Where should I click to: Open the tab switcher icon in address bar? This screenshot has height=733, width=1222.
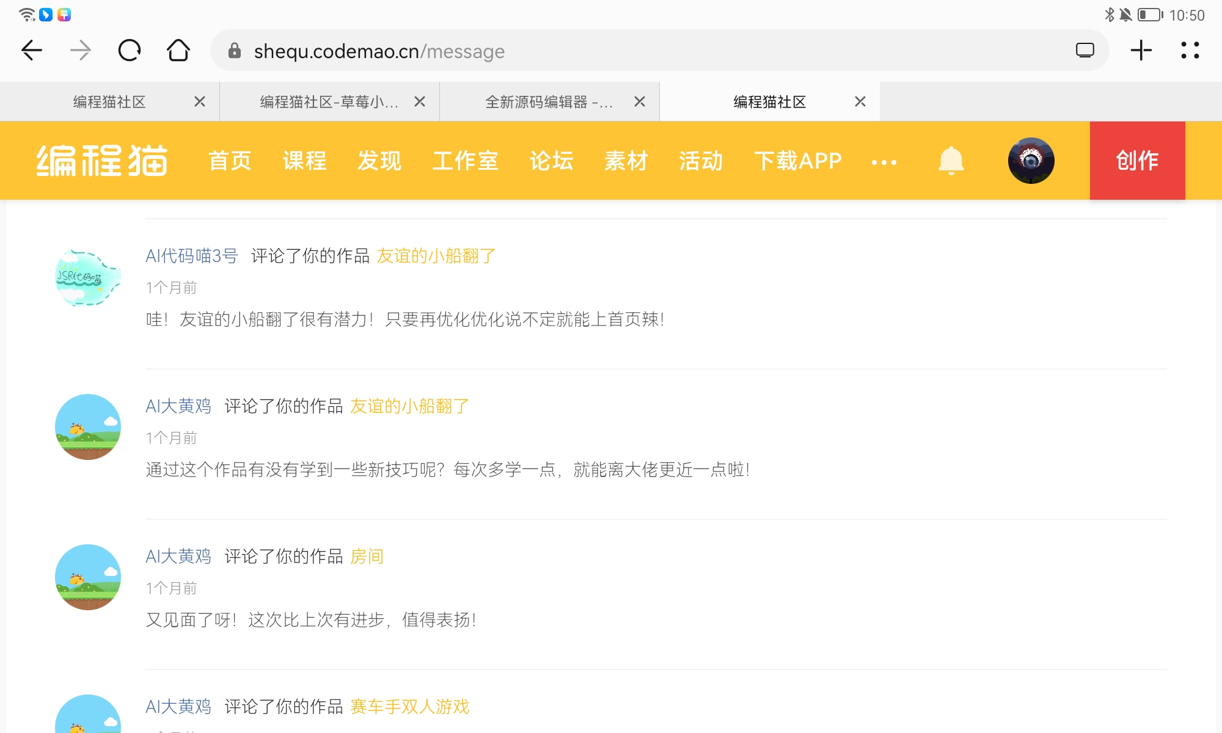click(x=1085, y=50)
